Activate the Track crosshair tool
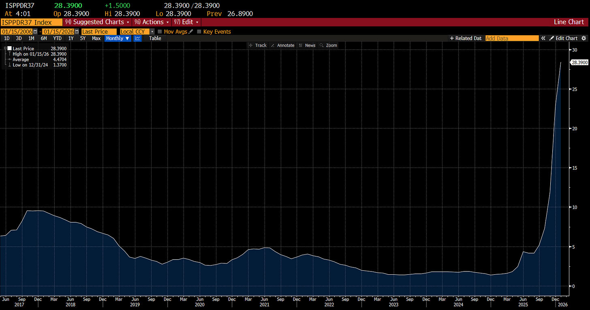 click(258, 45)
